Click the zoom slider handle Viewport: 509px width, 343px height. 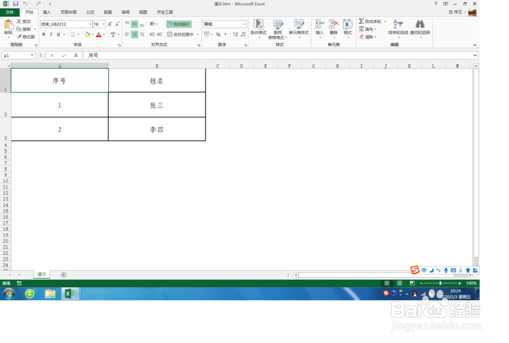440,283
